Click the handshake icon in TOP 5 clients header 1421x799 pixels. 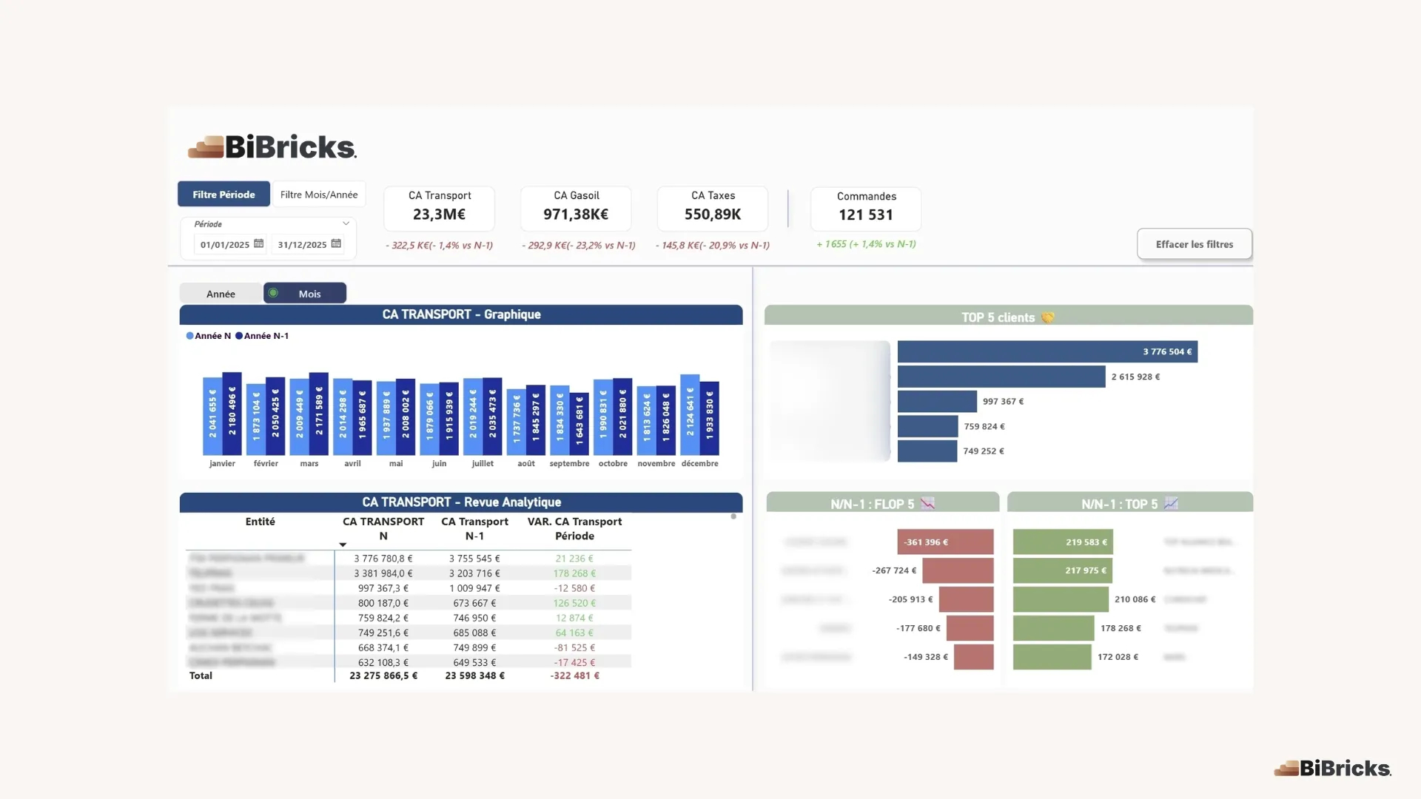point(1047,317)
